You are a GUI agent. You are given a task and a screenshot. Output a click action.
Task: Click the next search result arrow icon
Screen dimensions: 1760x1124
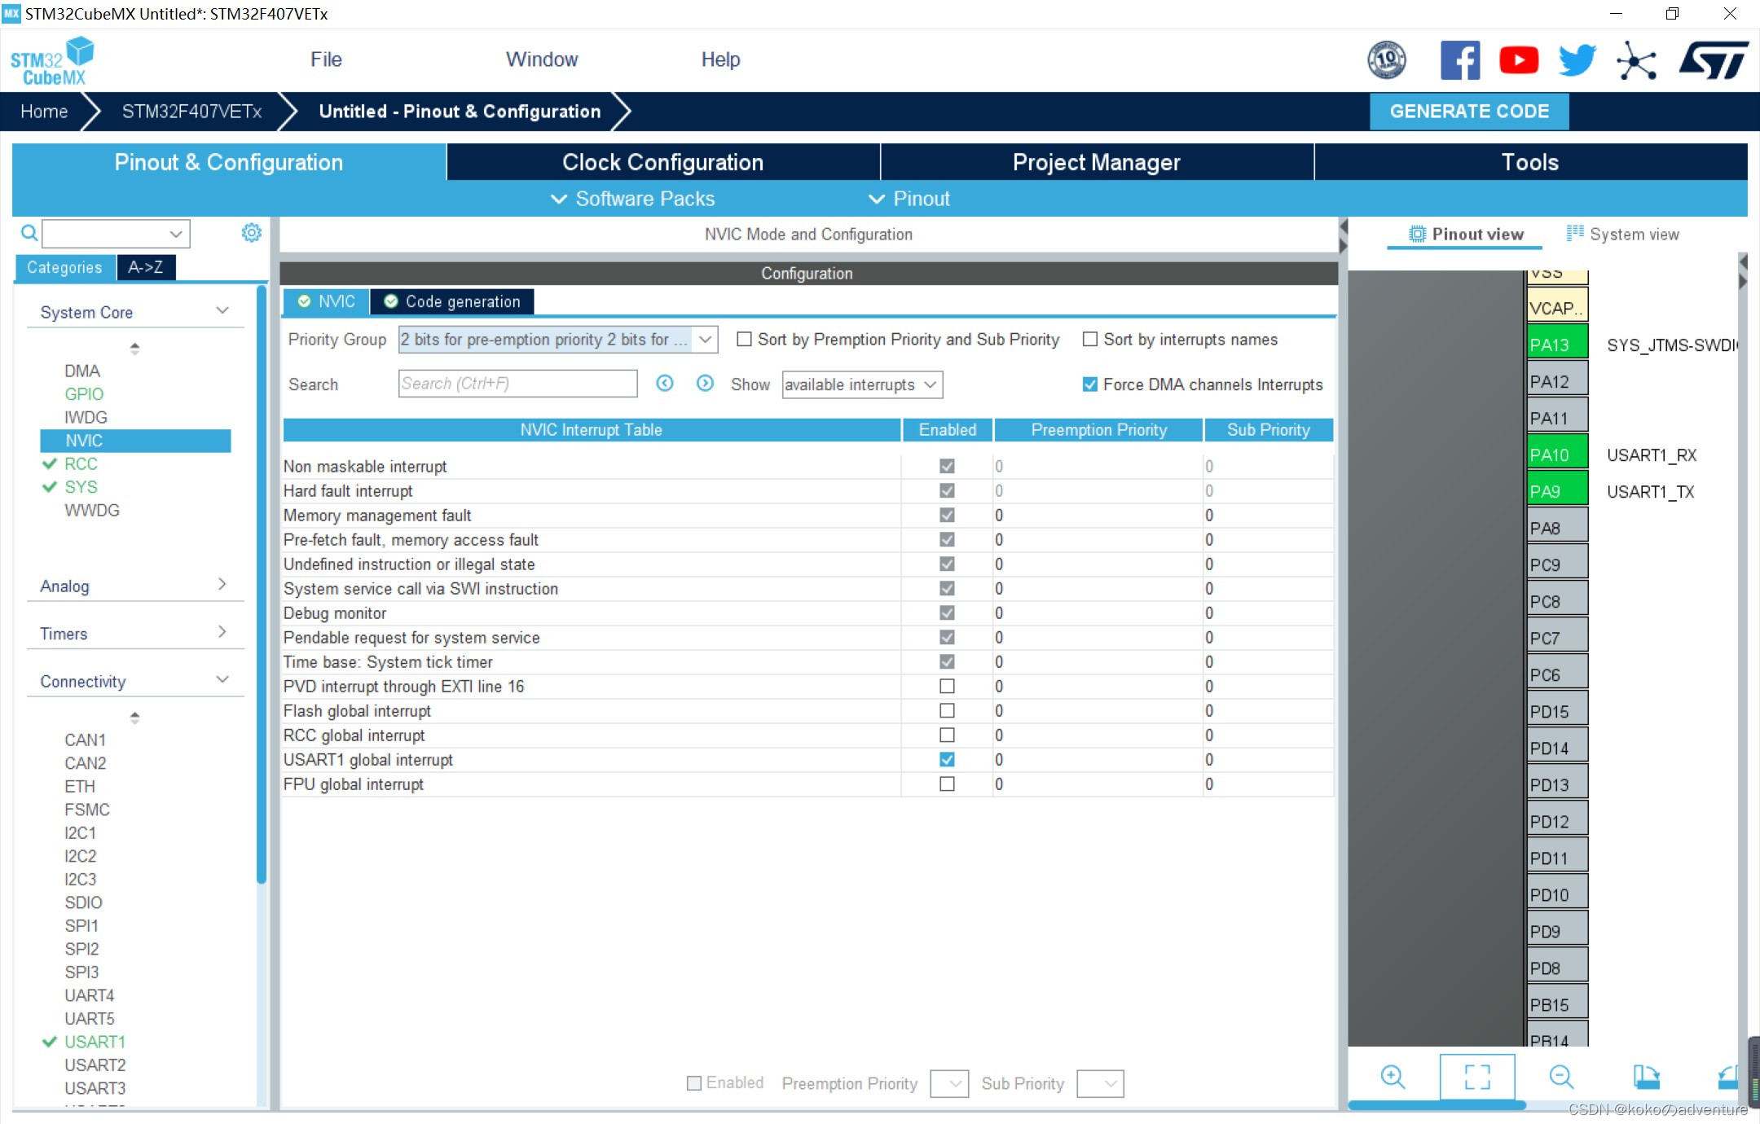(x=705, y=384)
